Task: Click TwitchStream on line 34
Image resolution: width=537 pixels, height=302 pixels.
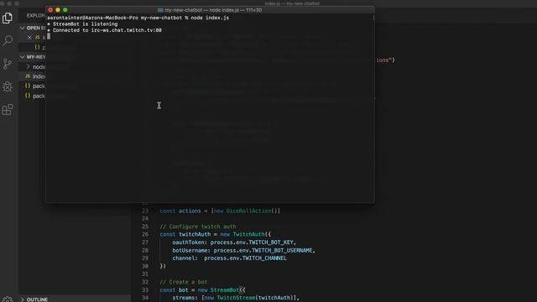Action: click(x=236, y=298)
